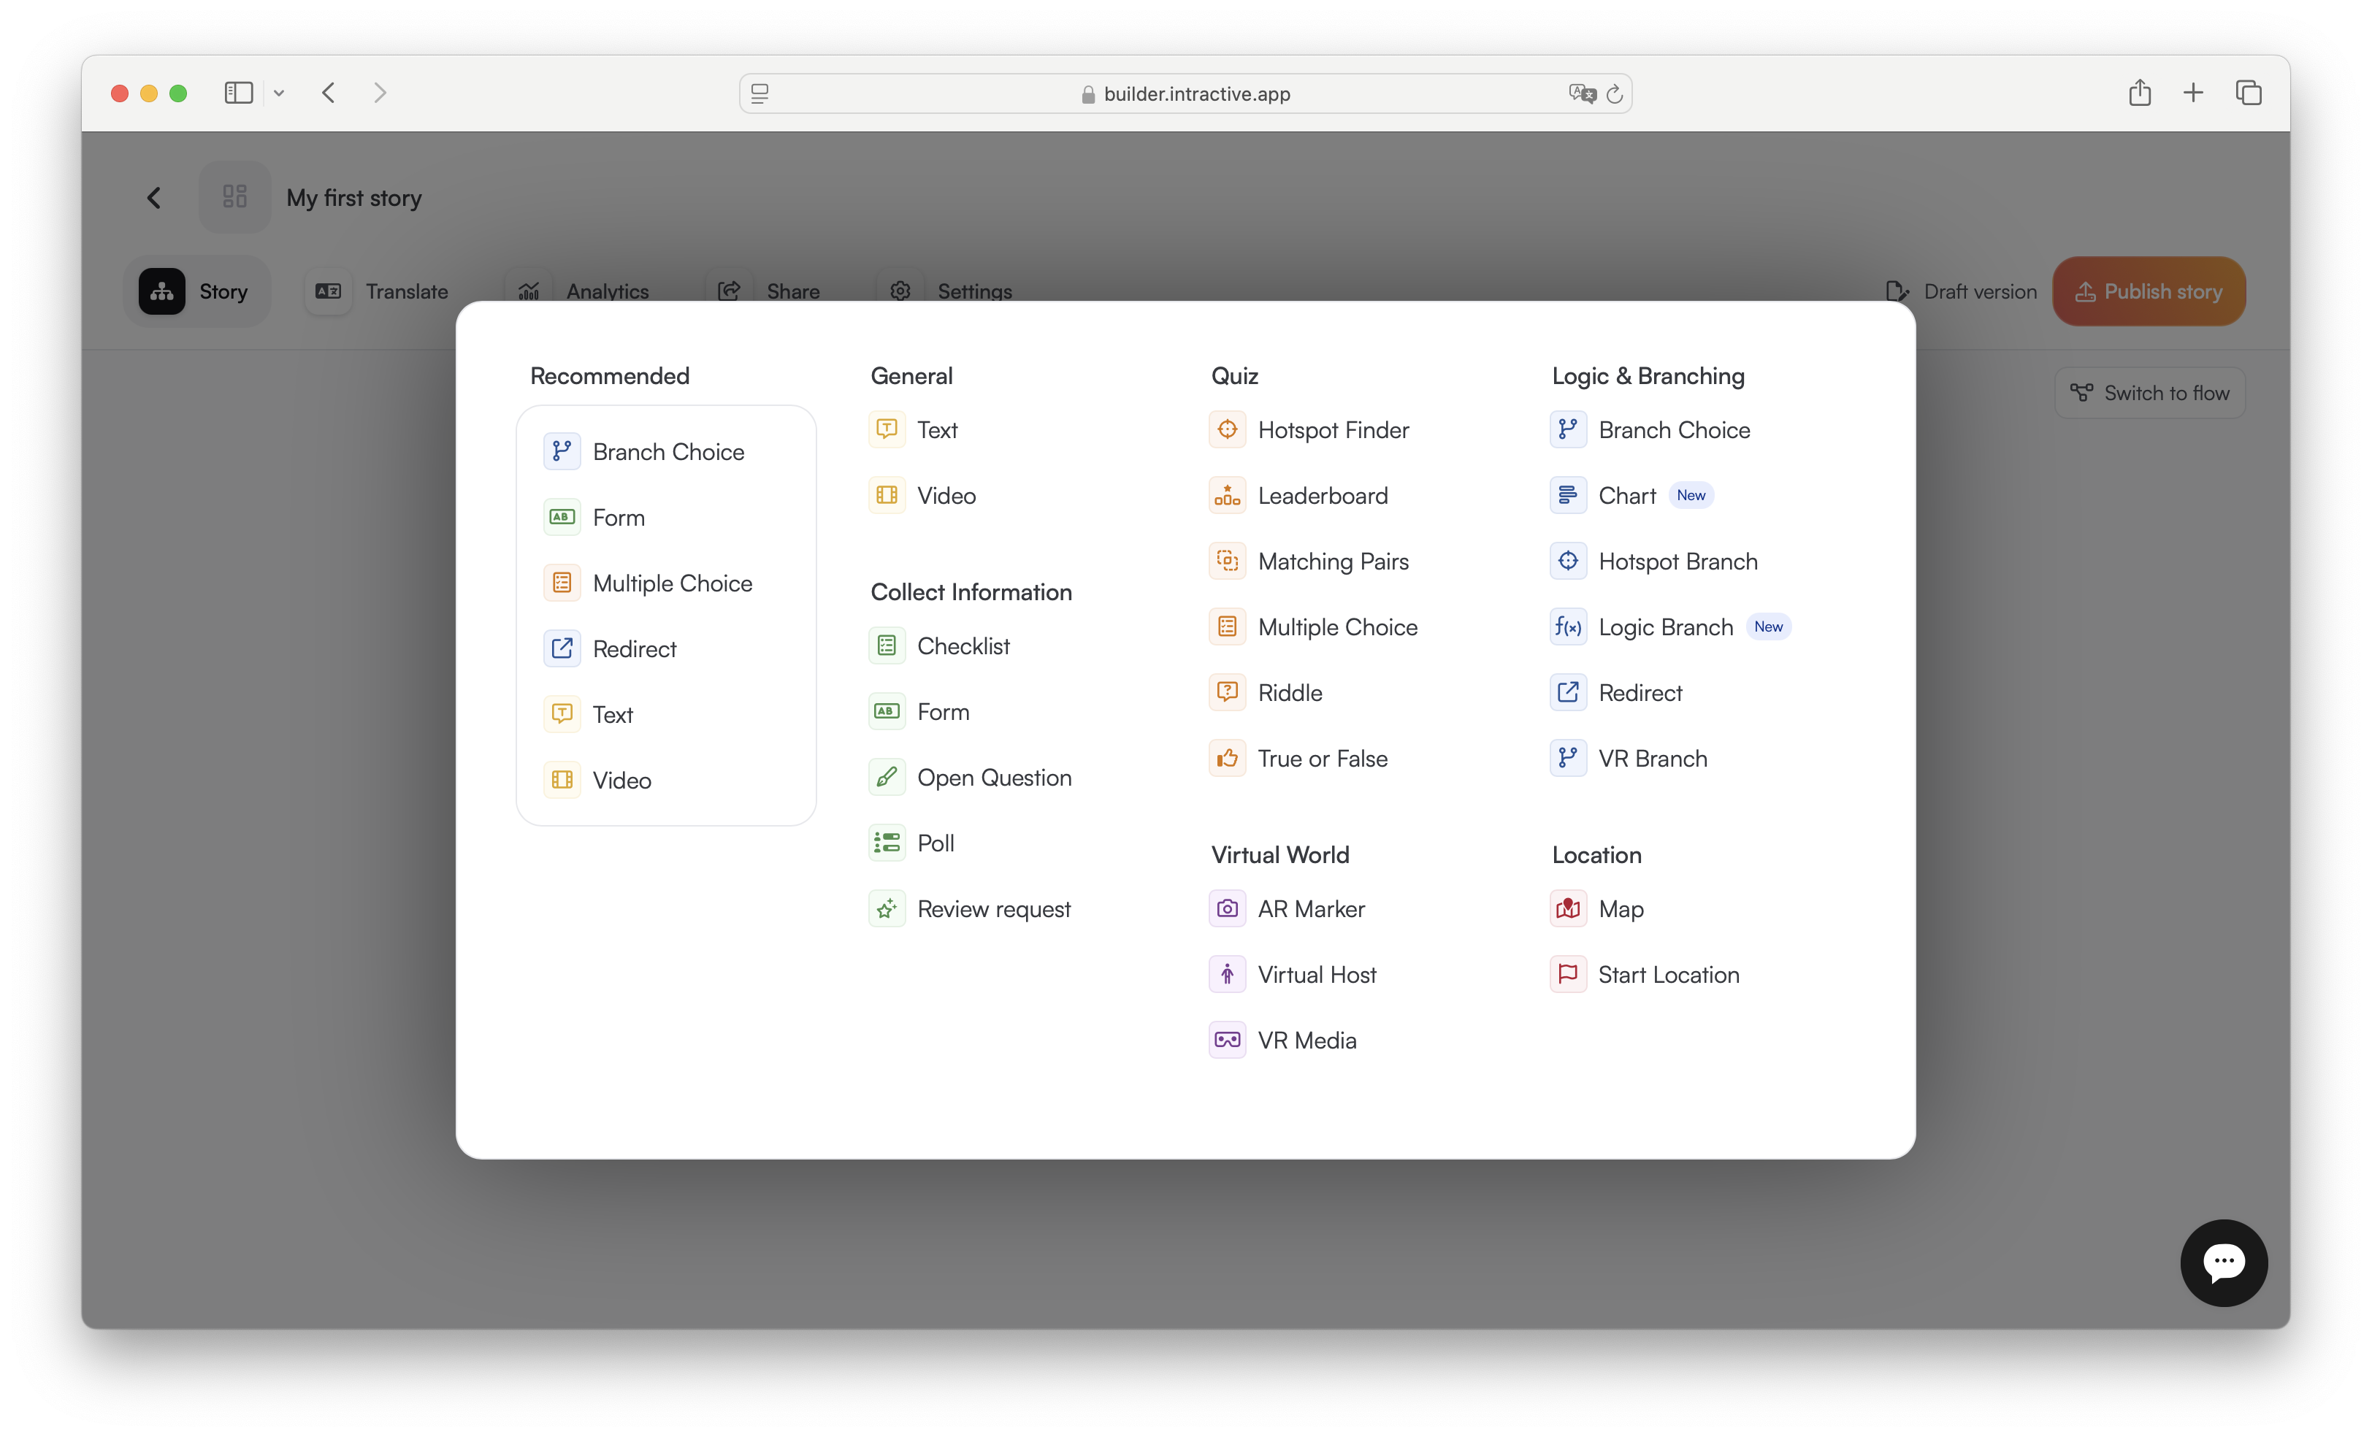The image size is (2372, 1437).
Task: Choose the Leaderboard icon
Action: click(1226, 496)
